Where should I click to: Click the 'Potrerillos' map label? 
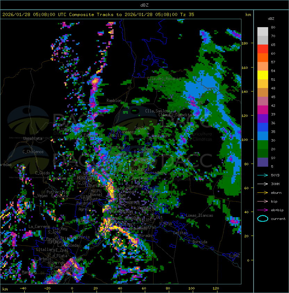[58, 192]
